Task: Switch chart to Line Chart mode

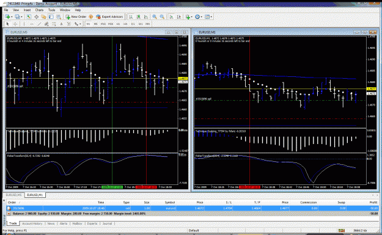Action: pyautogui.click(x=146, y=17)
